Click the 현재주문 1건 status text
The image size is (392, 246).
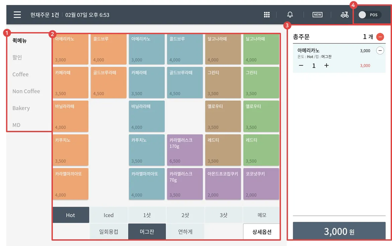(44, 15)
